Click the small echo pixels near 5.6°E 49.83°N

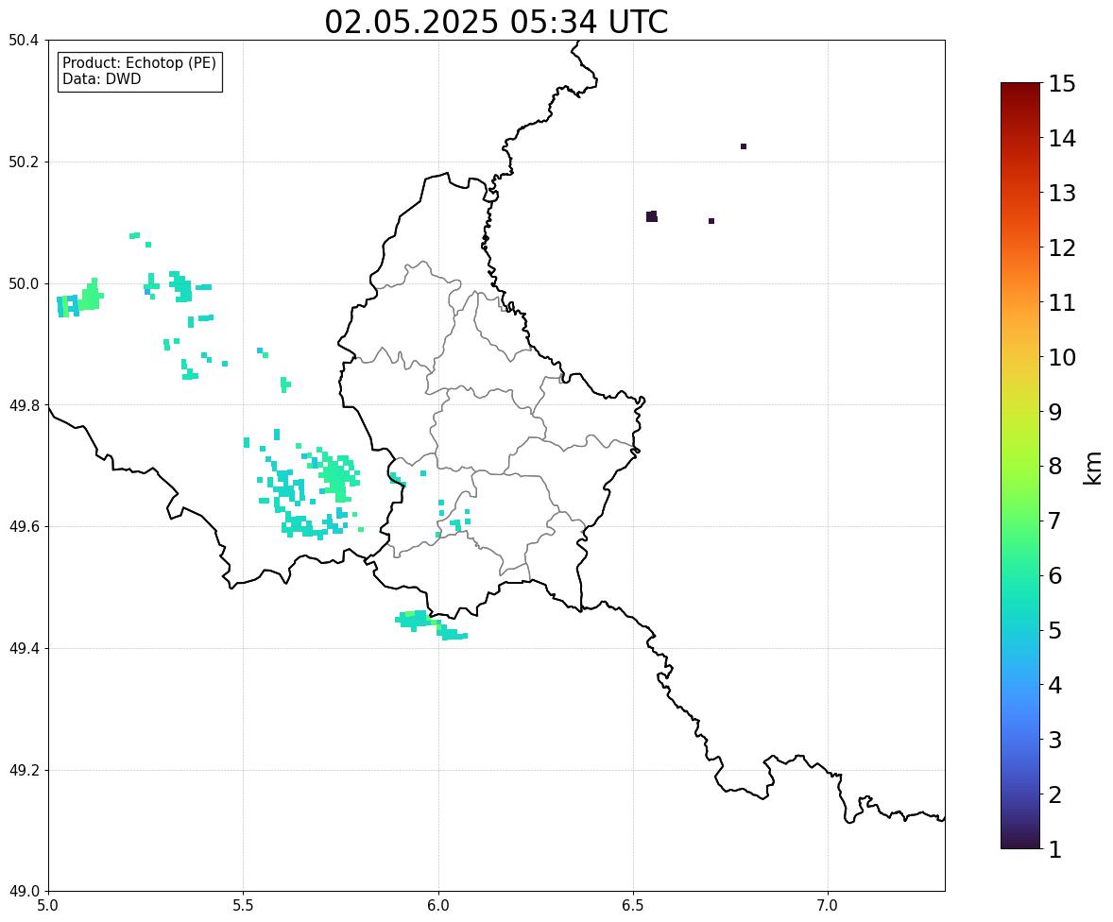click(285, 384)
